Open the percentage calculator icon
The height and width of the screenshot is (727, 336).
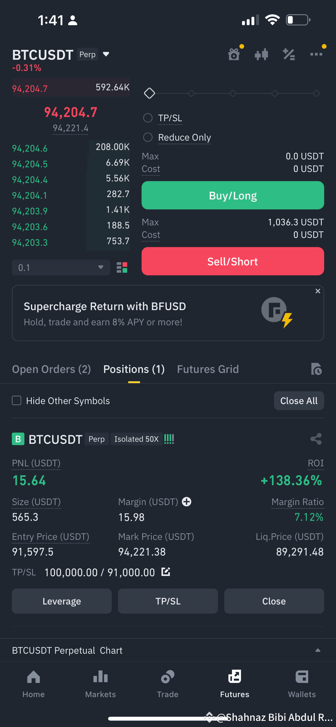click(x=289, y=54)
